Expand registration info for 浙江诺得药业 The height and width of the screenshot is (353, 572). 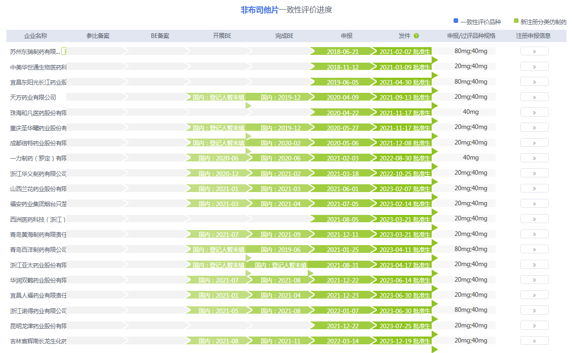click(x=534, y=310)
